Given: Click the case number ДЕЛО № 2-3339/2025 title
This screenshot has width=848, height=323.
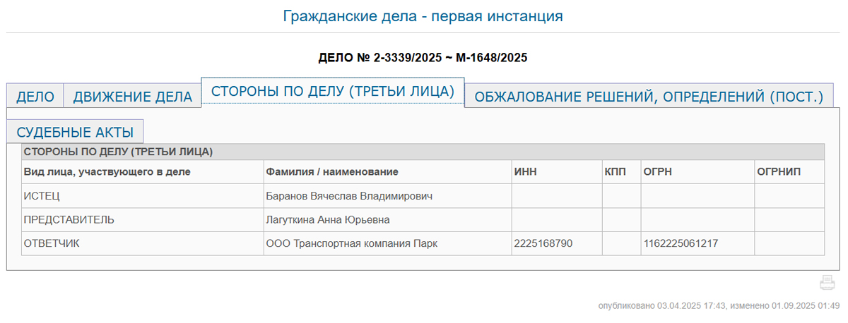Looking at the screenshot, I should click(423, 57).
